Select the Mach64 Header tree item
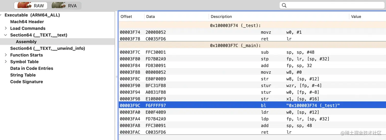The height and width of the screenshot is (140, 386). click(27, 22)
